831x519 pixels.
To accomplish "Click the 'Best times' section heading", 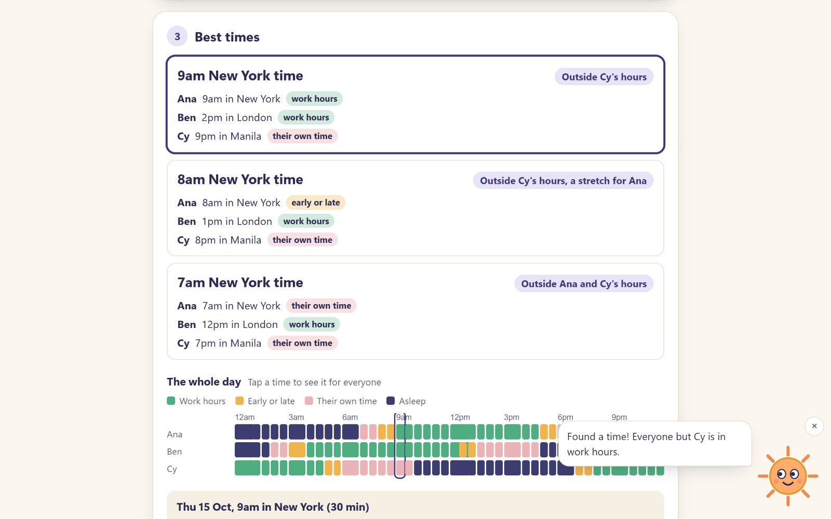I will (x=227, y=37).
